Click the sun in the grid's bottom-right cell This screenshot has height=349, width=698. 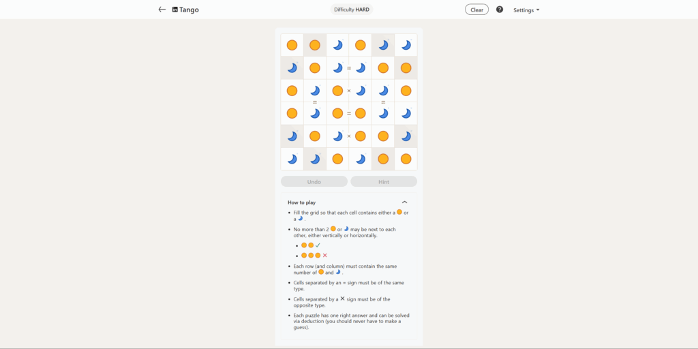406,159
